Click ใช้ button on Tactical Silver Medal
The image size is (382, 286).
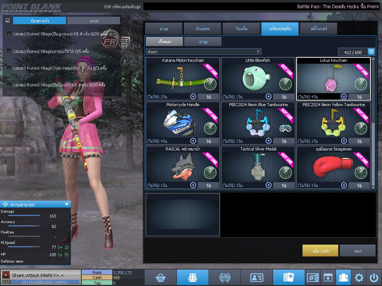tap(284, 185)
